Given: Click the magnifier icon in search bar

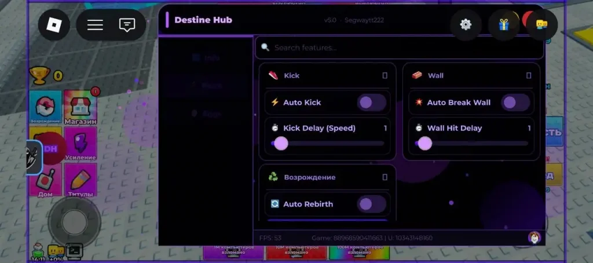Looking at the screenshot, I should point(265,48).
